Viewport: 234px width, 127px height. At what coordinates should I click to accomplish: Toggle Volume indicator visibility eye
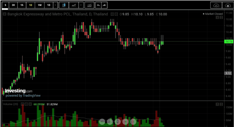coord(22,104)
